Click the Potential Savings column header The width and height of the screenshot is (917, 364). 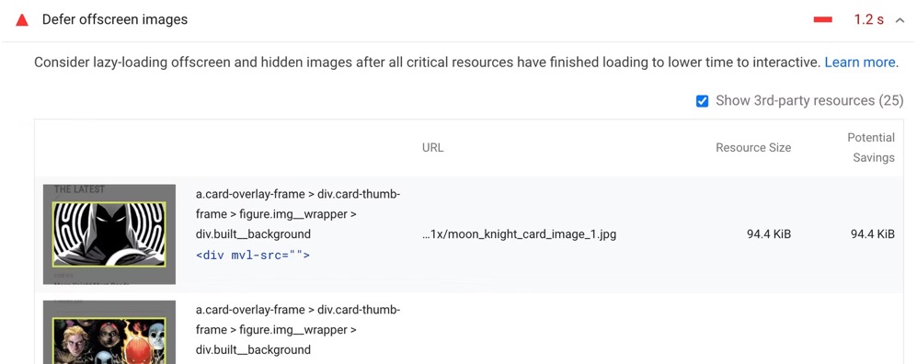(871, 148)
